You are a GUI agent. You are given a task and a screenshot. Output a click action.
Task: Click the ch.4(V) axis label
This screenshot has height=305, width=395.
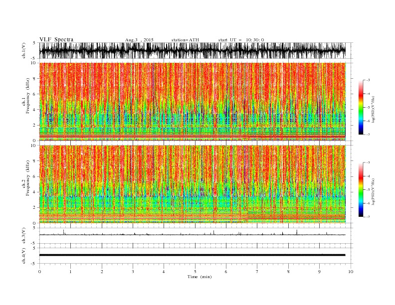(24, 256)
